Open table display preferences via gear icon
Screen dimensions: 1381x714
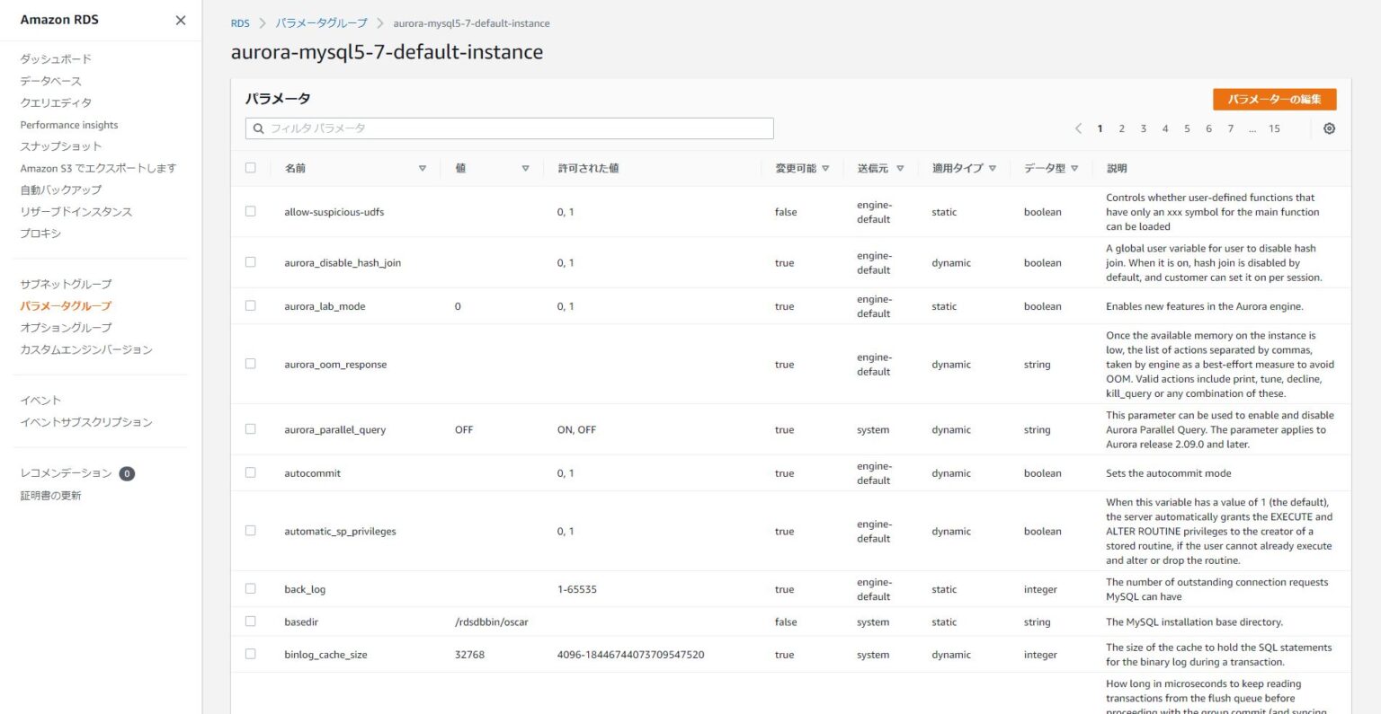click(1329, 128)
